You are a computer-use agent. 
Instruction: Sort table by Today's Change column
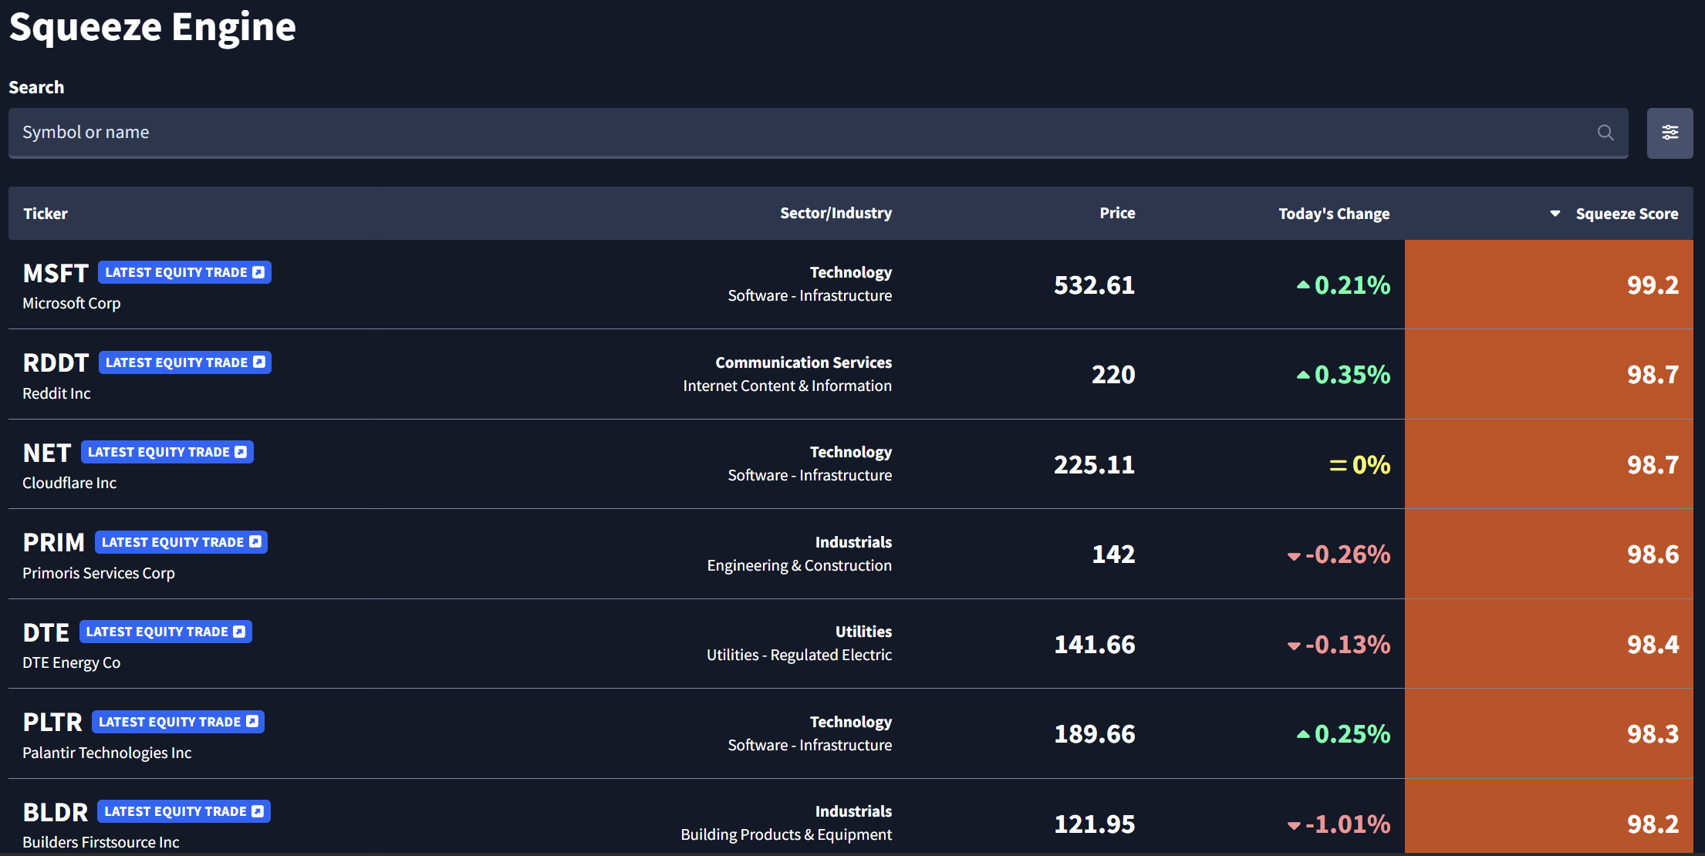point(1333,214)
